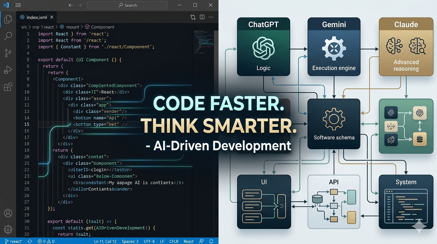Screen dimensions: 437x244
Task: Click the "Software schema" label in the diagram
Action: tap(334, 138)
